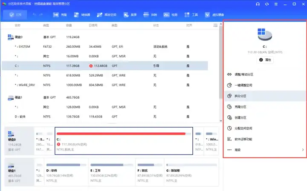Click the 已使用 column header

pos(93,26)
